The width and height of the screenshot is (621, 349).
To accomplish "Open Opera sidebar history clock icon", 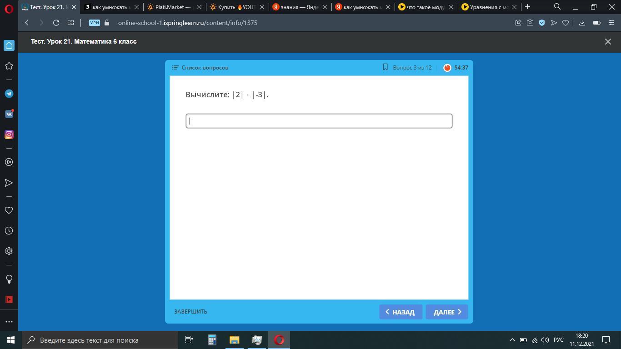I will click(9, 231).
